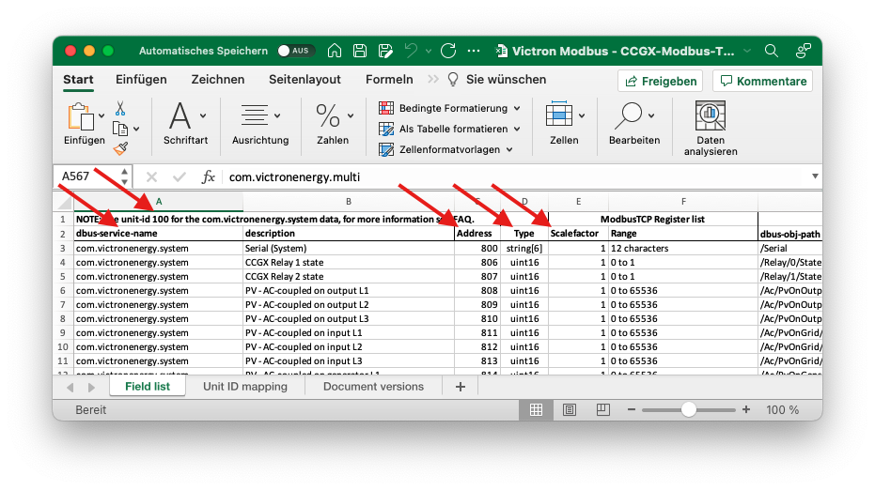The width and height of the screenshot is (875, 490).
Task: Toggle the Automatisches Speichern switch
Action: point(296,51)
